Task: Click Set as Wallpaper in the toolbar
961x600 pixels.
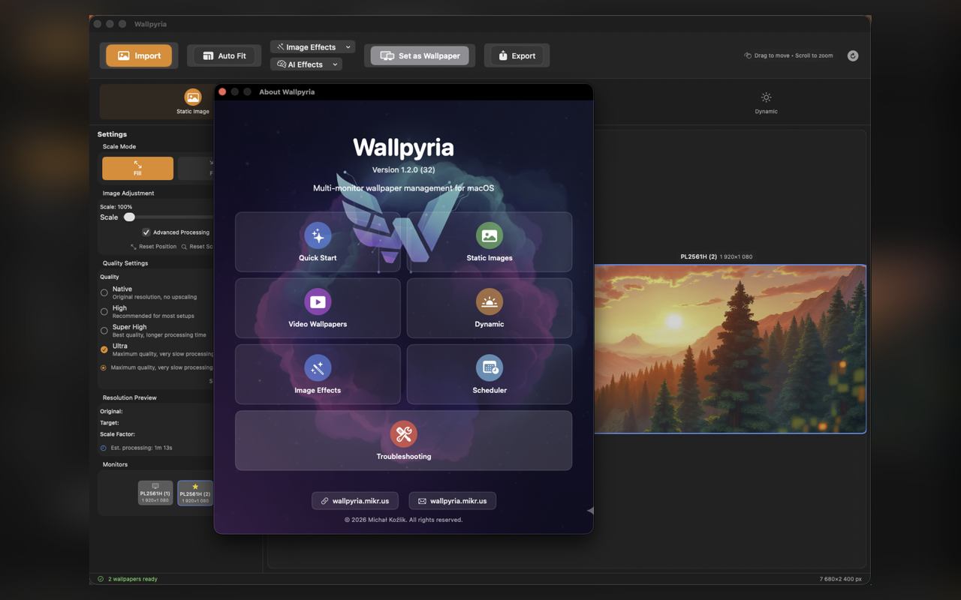Action: click(420, 55)
